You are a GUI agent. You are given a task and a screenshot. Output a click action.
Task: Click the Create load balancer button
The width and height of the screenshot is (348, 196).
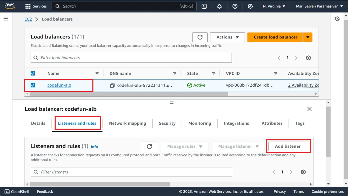click(x=275, y=37)
